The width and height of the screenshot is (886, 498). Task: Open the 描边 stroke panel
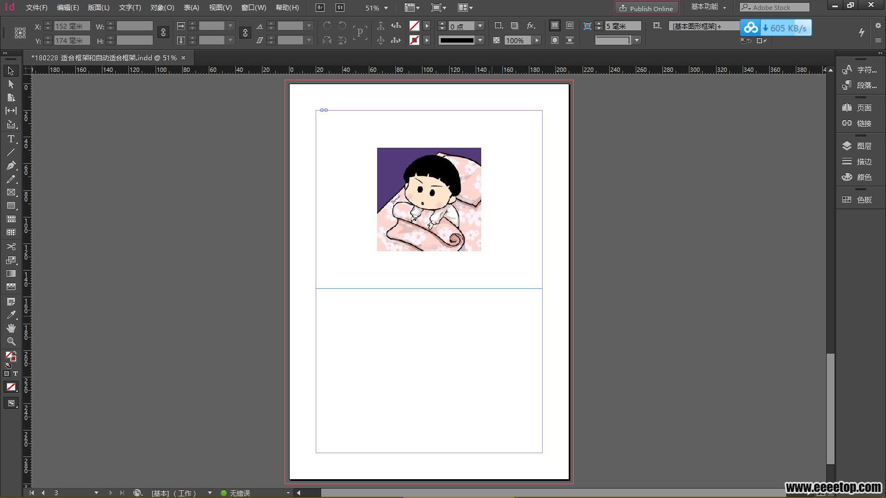[858, 162]
